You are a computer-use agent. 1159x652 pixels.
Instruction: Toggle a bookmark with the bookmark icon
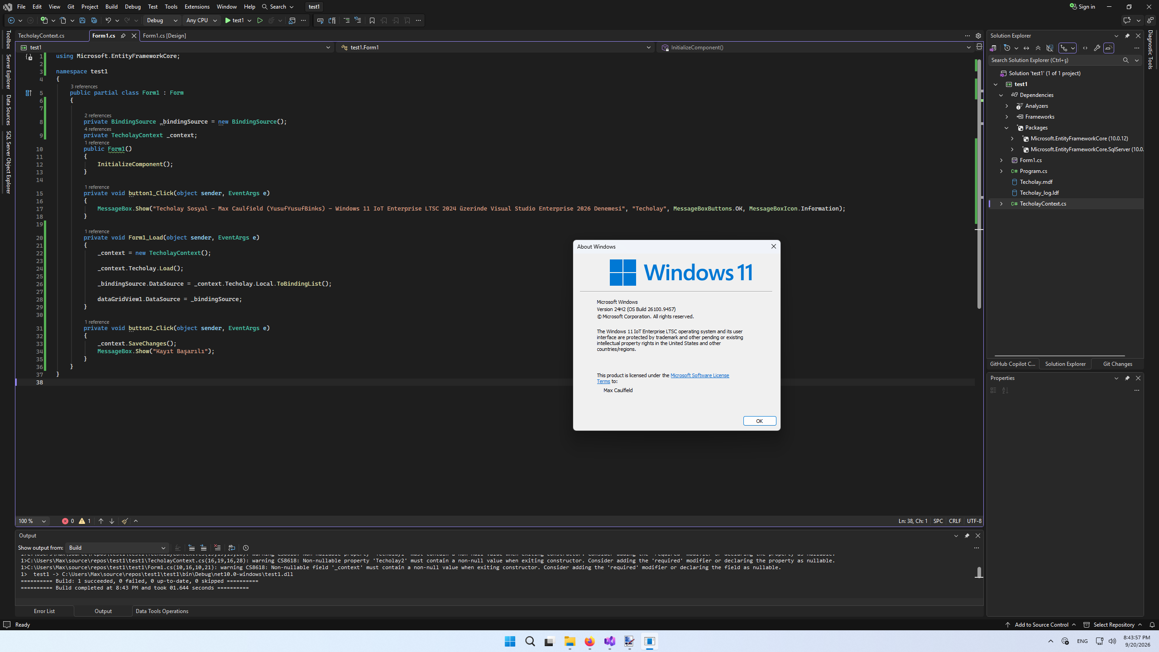point(372,20)
